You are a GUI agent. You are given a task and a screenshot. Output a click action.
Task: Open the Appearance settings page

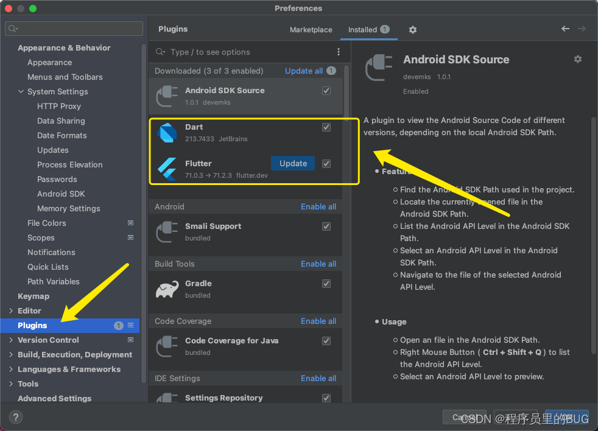coord(49,62)
